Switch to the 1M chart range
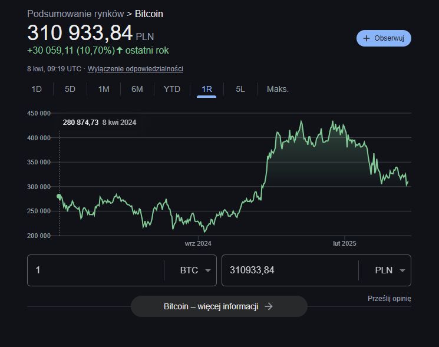 coord(104,90)
